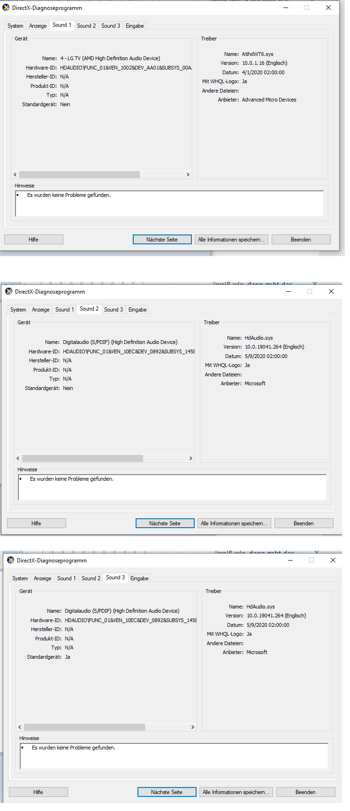Open the Eingabe tab in the middle window

coord(137,310)
